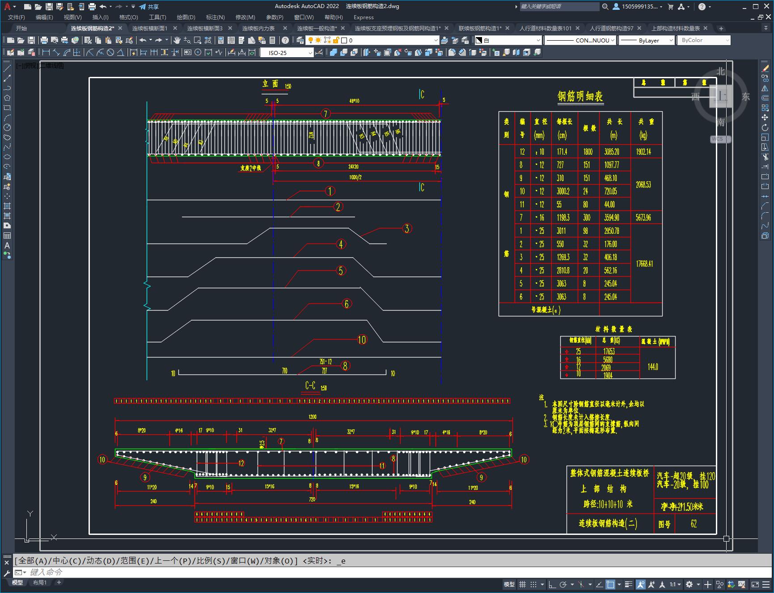Open the ISO-25 dimension style dropdown
This screenshot has height=593, width=774.
[287, 53]
